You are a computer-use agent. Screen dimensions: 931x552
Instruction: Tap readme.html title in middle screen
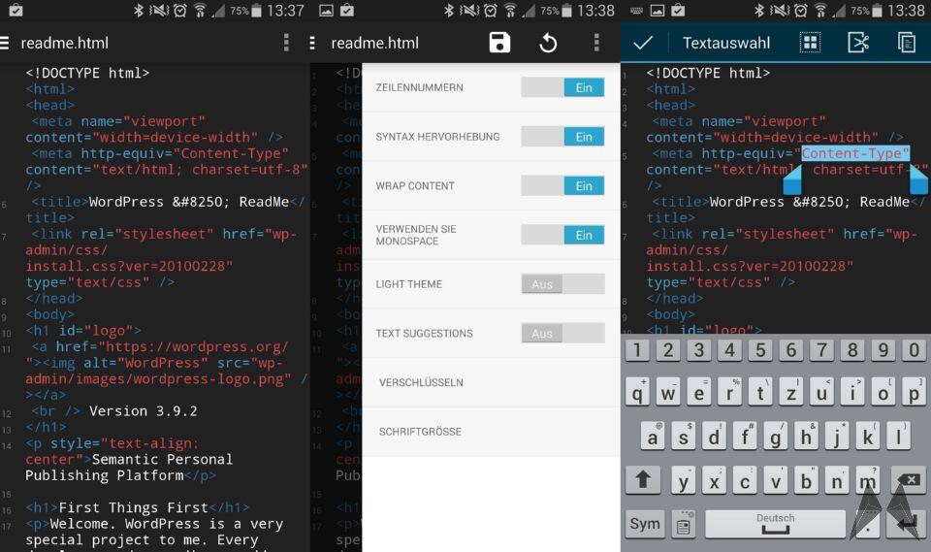pos(374,43)
